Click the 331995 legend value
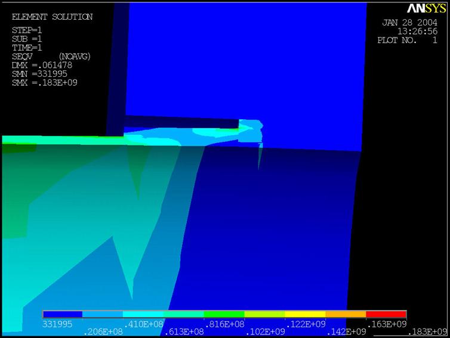The height and width of the screenshot is (338, 450). click(57, 324)
